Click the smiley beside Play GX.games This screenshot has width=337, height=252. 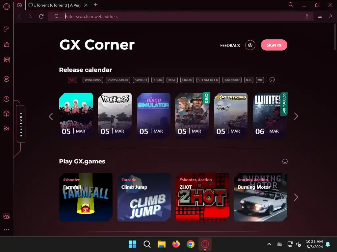(285, 161)
